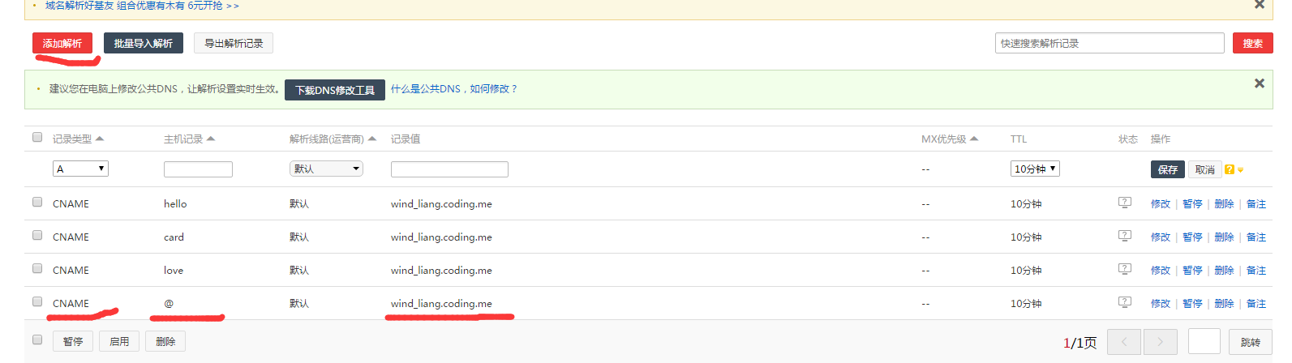
Task: Click the dark 保存 button
Action: [1167, 169]
